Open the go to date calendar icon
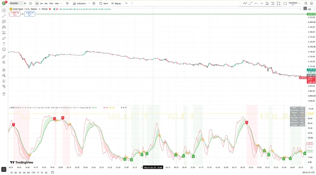This screenshot has height=175, width=316. [52, 173]
